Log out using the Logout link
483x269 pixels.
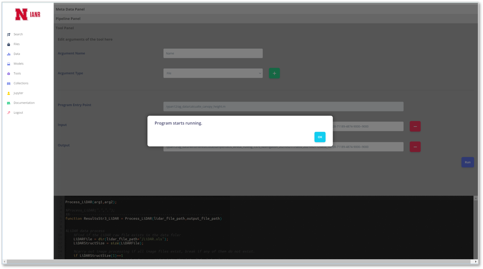18,113
